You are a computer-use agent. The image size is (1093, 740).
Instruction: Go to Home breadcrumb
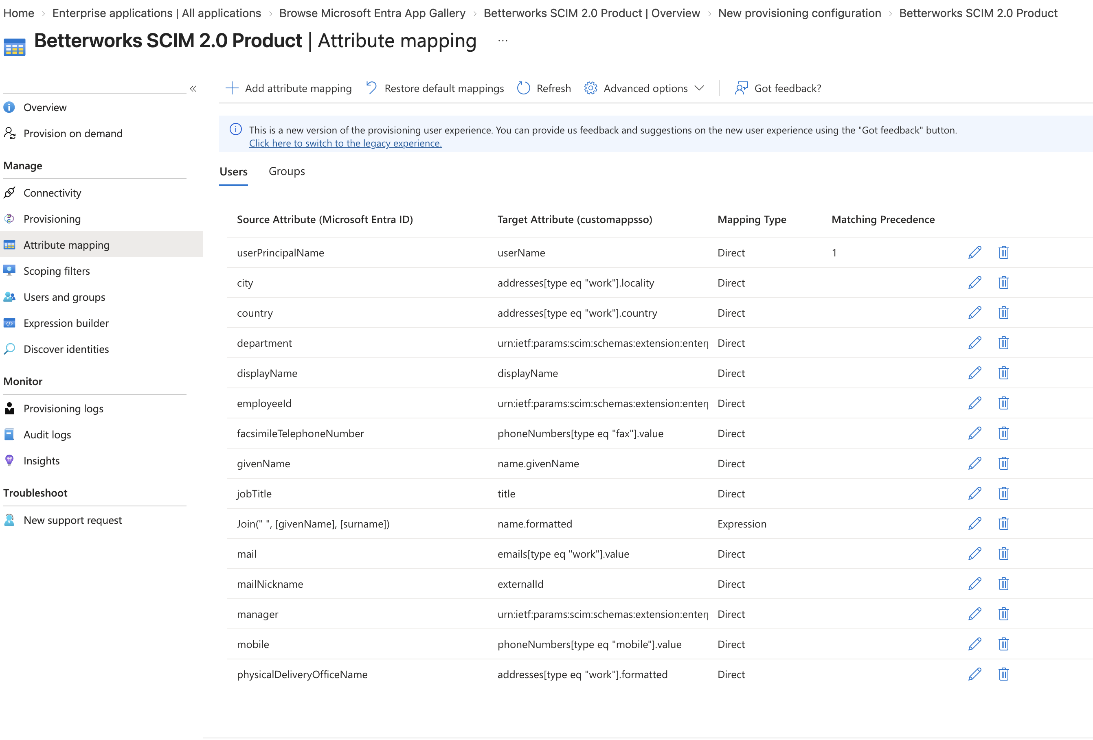click(19, 13)
